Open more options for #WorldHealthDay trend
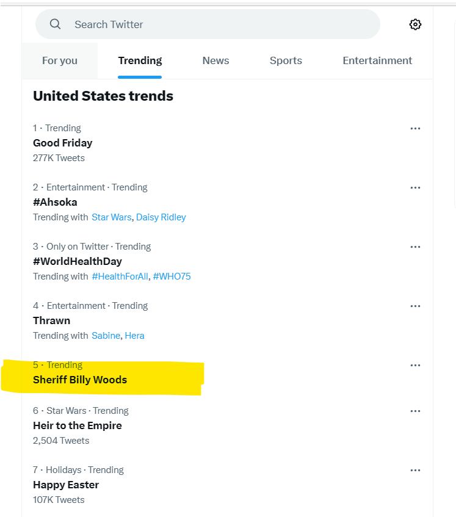Image resolution: width=456 pixels, height=517 pixels. (415, 247)
